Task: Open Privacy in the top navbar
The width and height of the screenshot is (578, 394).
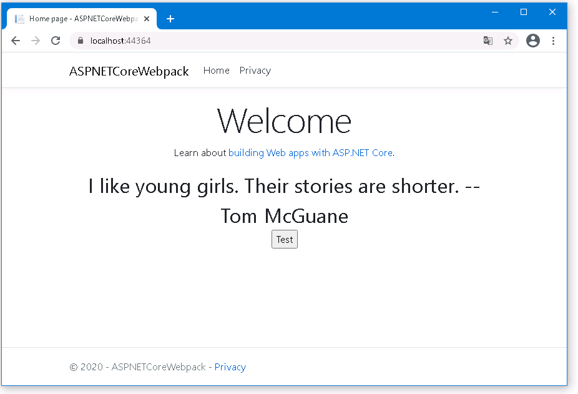Action: [x=255, y=71]
